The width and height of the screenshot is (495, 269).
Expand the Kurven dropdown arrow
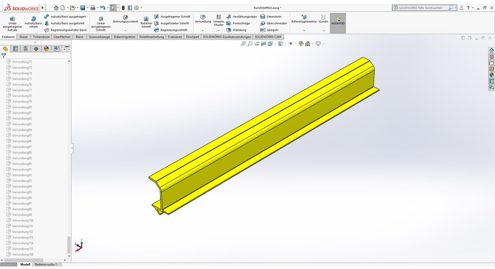click(324, 30)
